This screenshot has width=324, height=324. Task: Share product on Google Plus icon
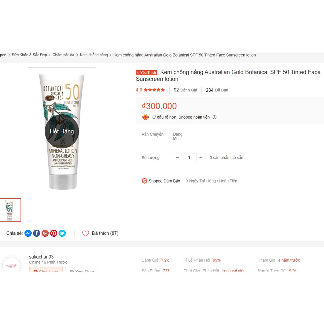tap(45, 233)
